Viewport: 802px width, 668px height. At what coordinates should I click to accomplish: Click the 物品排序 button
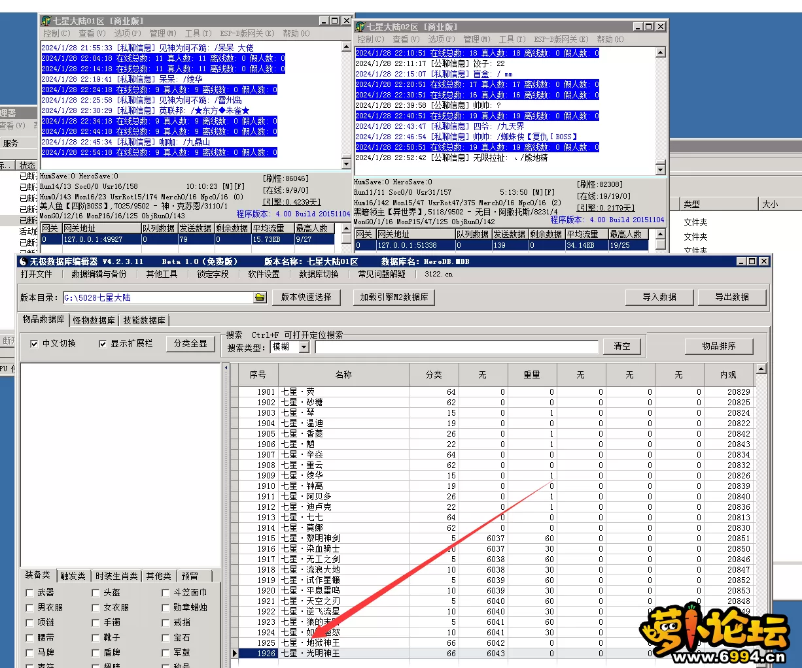pyautogui.click(x=719, y=346)
